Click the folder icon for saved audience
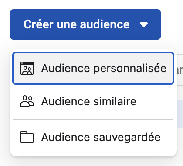 27,137
